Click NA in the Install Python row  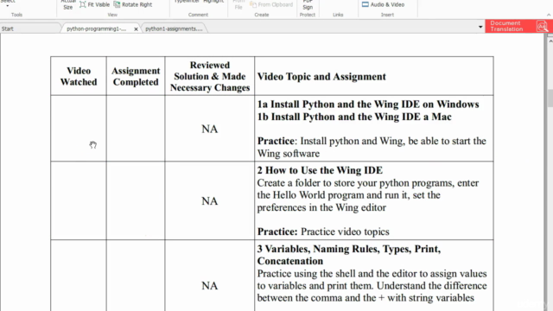point(209,129)
